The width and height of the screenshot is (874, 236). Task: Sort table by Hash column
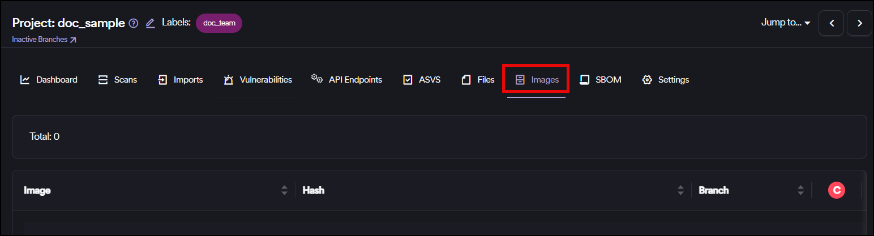[680, 191]
